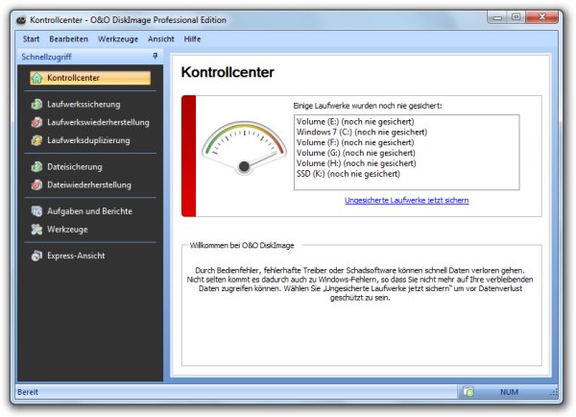
Task: Maximize the DiskImage window
Action: (516, 17)
